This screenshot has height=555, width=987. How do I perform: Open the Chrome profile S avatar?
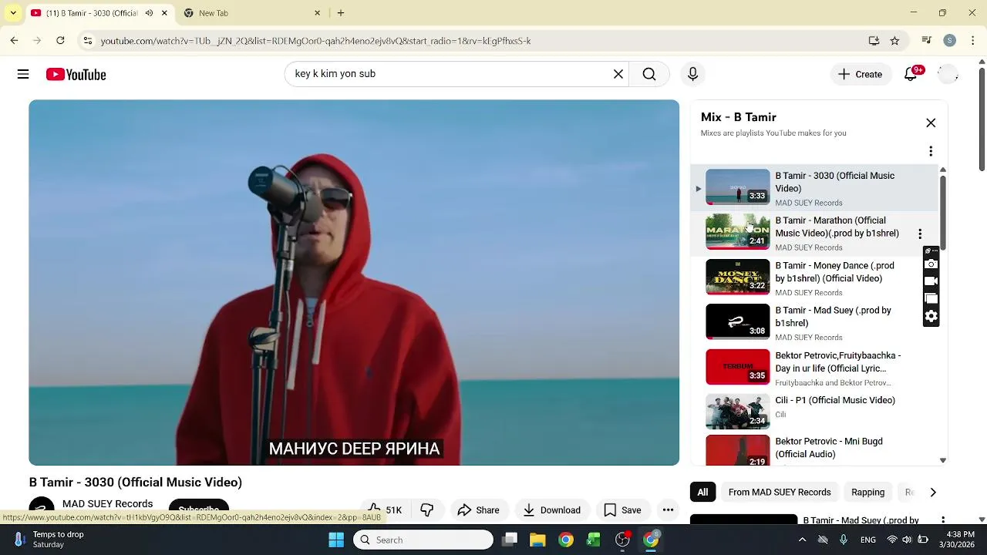(949, 41)
